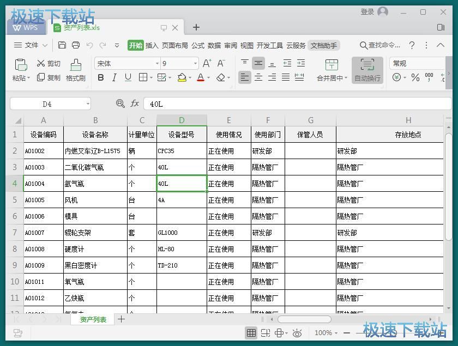The height and width of the screenshot is (346, 458).
Task: Undo the last action
Action: (x=89, y=45)
